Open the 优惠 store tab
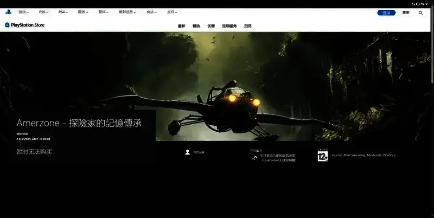The width and height of the screenshot is (434, 218). [211, 26]
